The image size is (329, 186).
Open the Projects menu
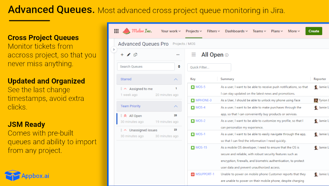[x=194, y=31]
